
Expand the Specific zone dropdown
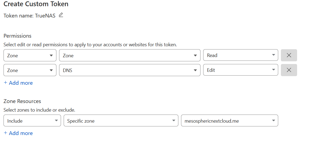[121, 121]
